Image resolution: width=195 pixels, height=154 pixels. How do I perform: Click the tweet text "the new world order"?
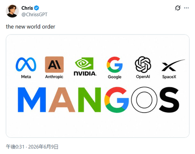coord(30,27)
